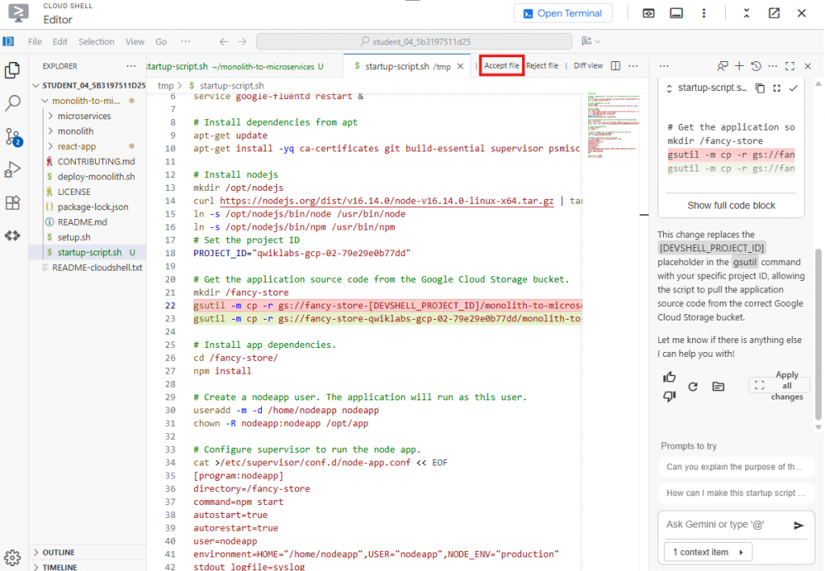The image size is (825, 571).
Task: Open the web preview icon in header
Action: (649, 13)
